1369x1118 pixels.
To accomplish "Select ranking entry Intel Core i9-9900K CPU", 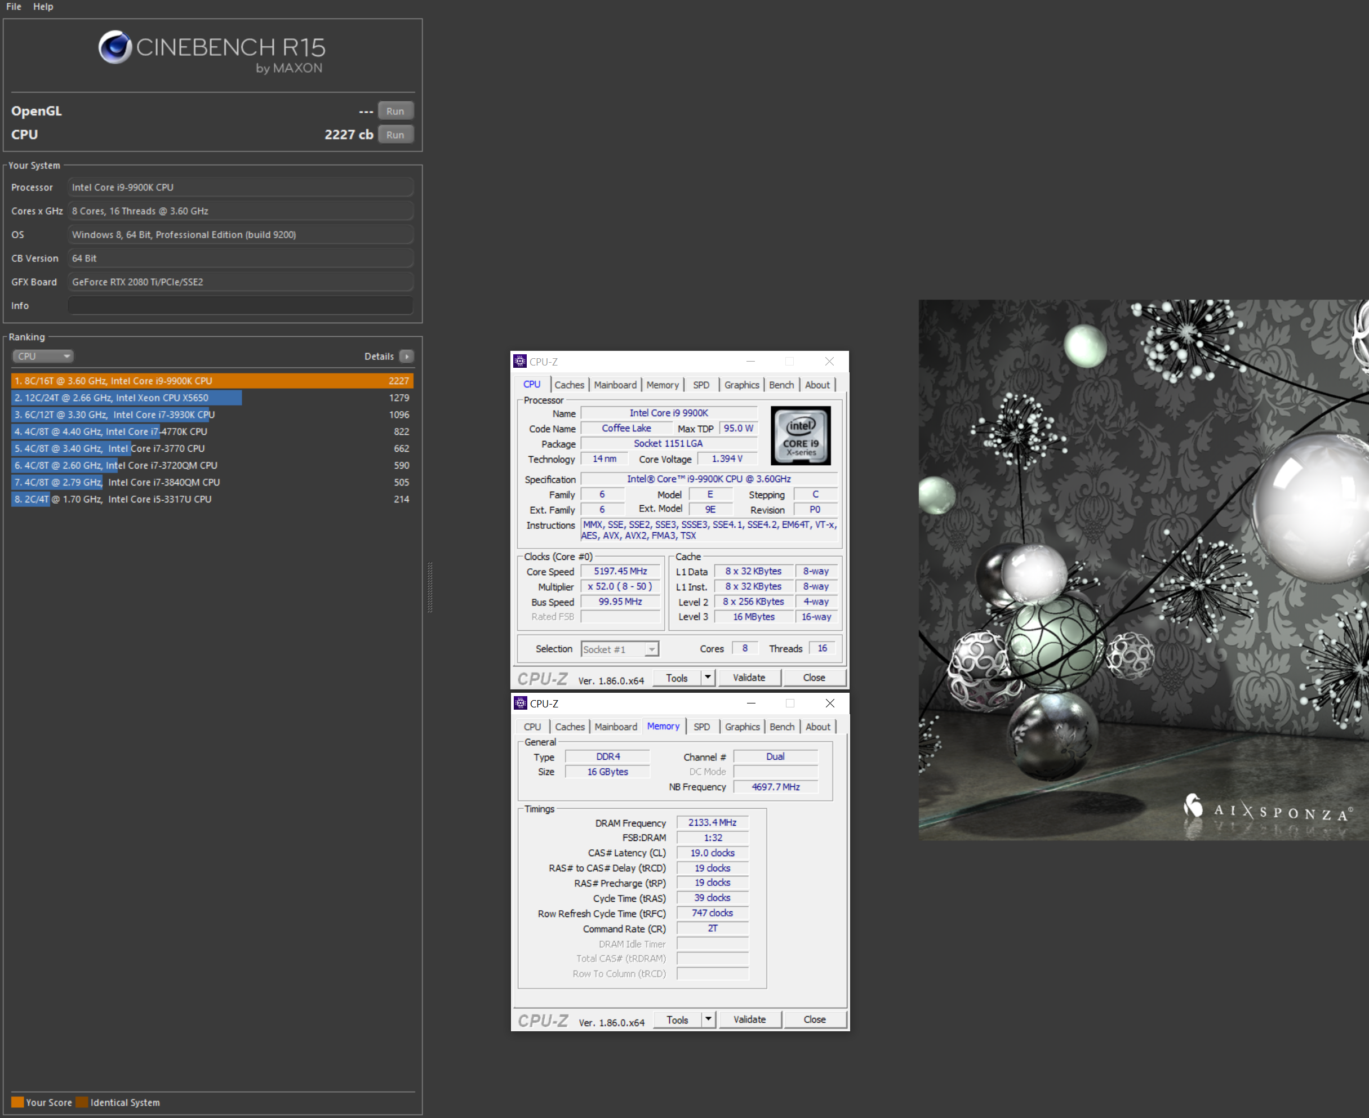I will coord(212,381).
